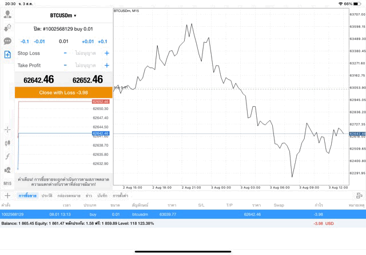Open the accounts profile icon
The image size is (366, 255).
pos(7,14)
